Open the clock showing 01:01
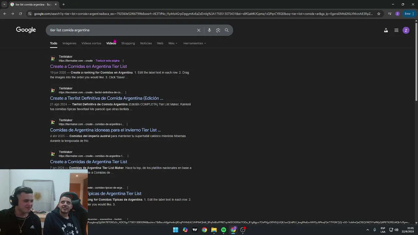Viewport: 418px width, 235px height. point(408,230)
